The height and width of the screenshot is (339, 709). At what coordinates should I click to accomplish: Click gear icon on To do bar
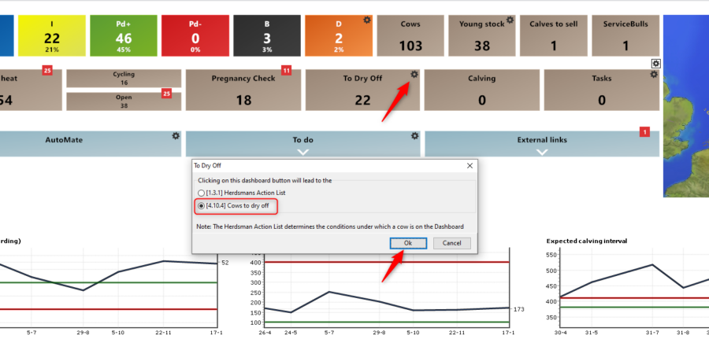point(414,136)
